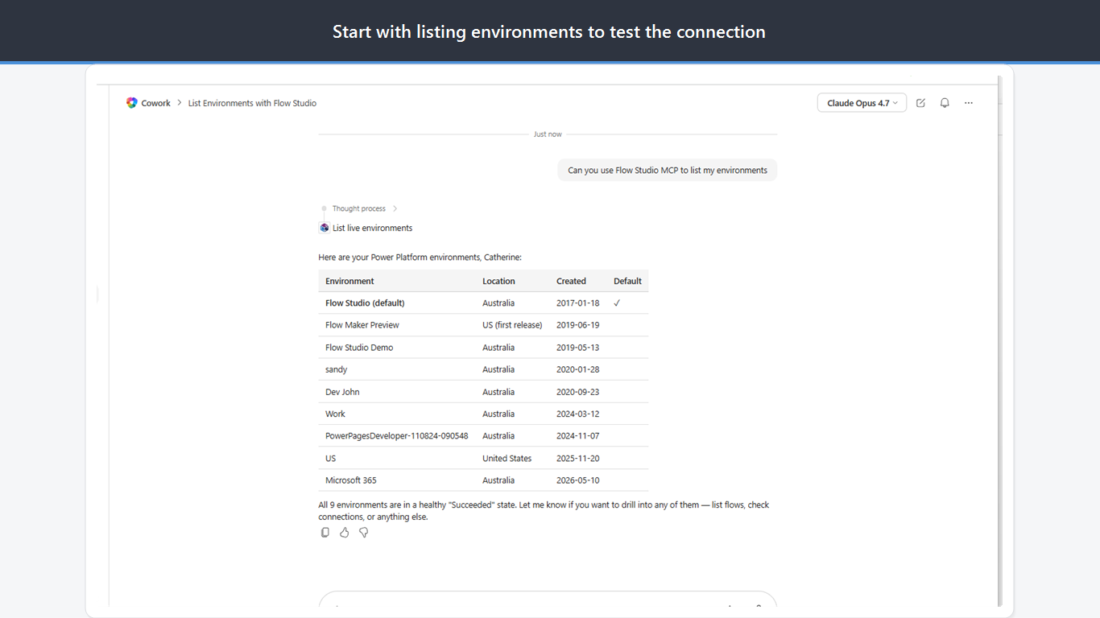Screen dimensions: 1100x618
Task: Click the user message about Flow Studio MCP
Action: coord(668,170)
